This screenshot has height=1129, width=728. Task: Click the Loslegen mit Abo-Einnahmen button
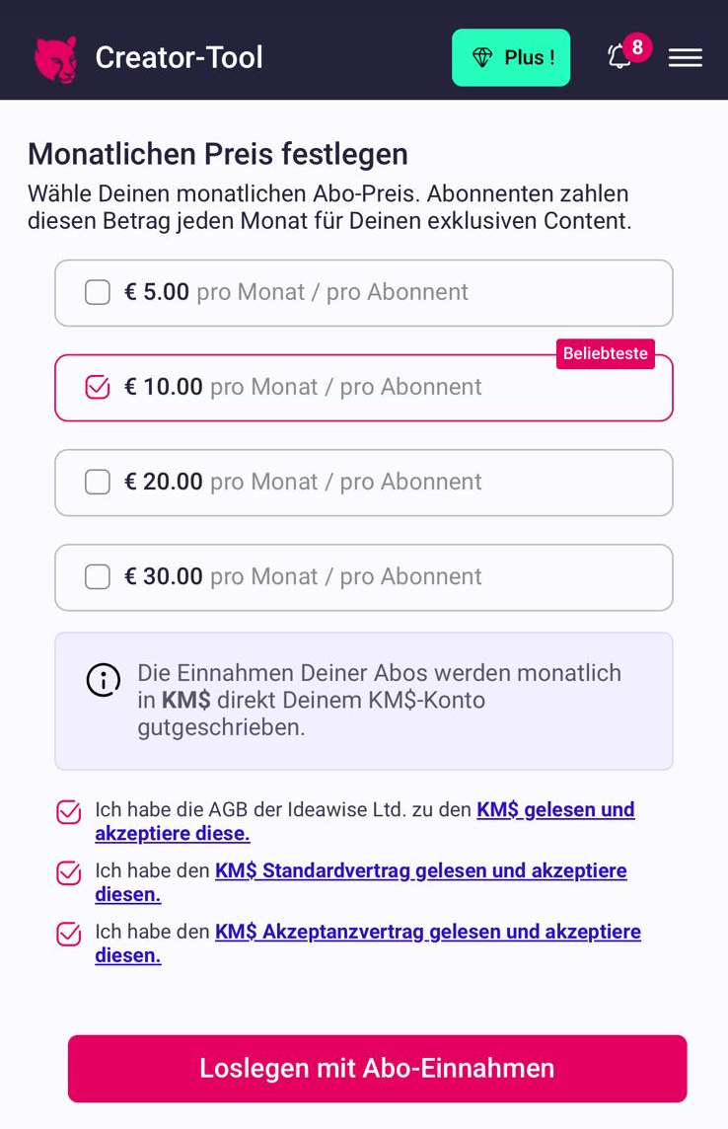click(x=378, y=1069)
